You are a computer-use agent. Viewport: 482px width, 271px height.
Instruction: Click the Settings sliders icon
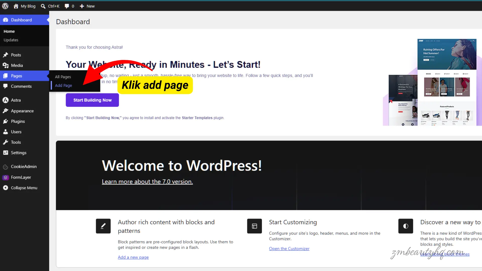pos(6,153)
